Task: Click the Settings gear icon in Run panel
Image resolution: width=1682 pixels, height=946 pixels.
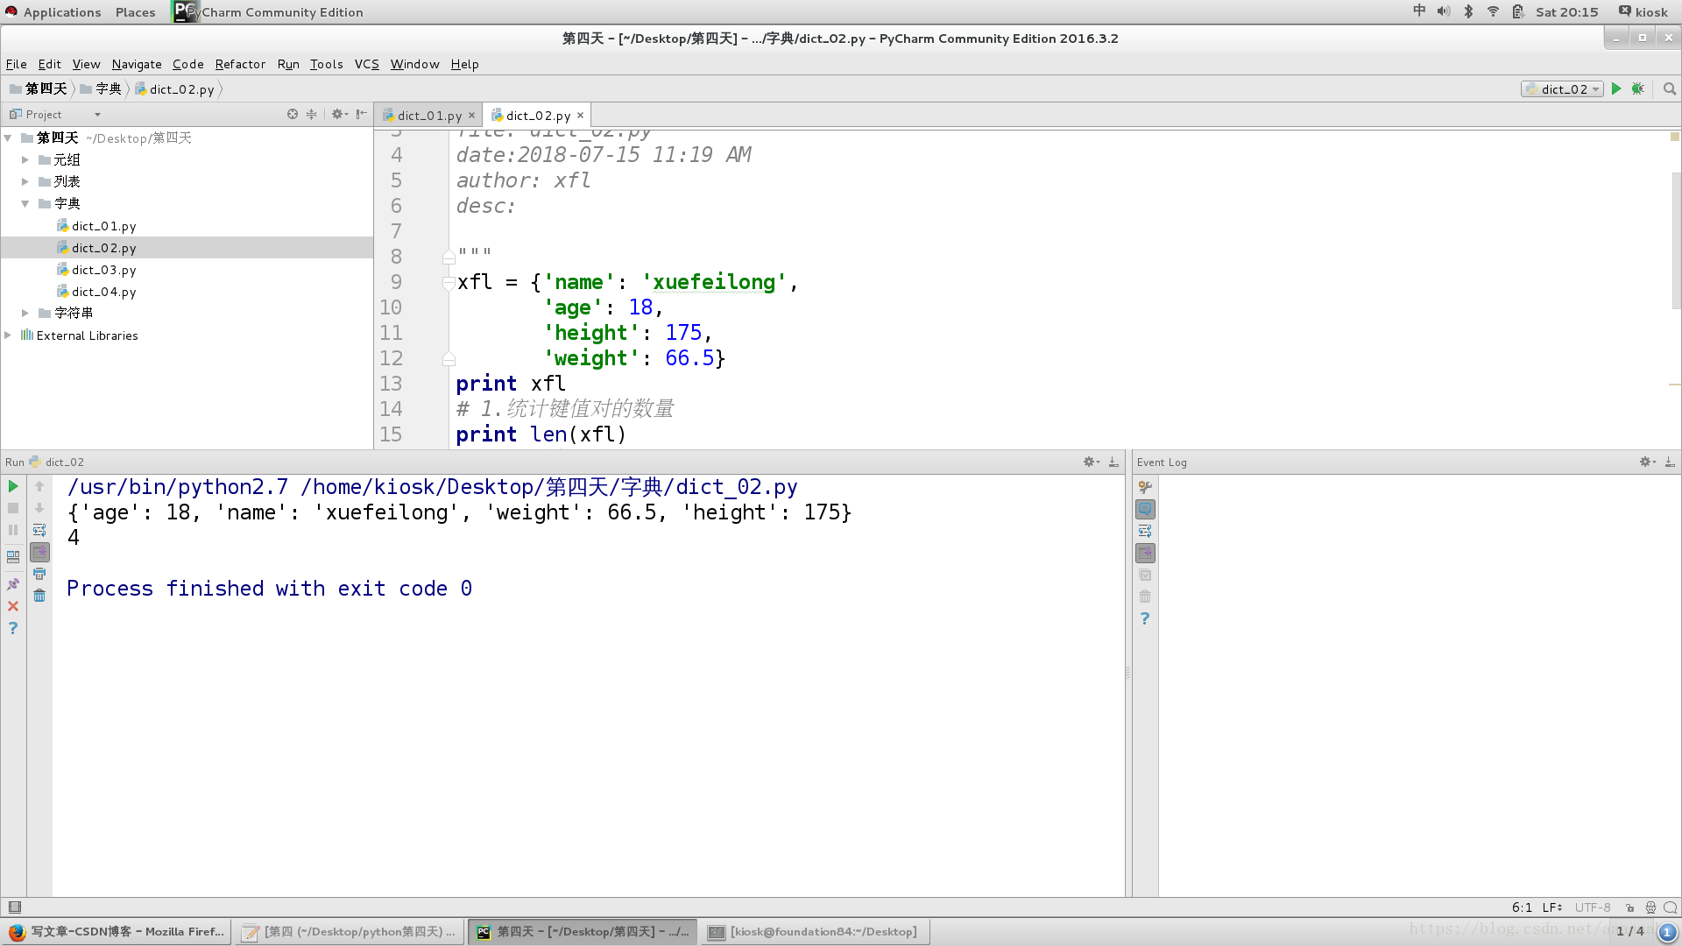Action: click(x=1090, y=462)
